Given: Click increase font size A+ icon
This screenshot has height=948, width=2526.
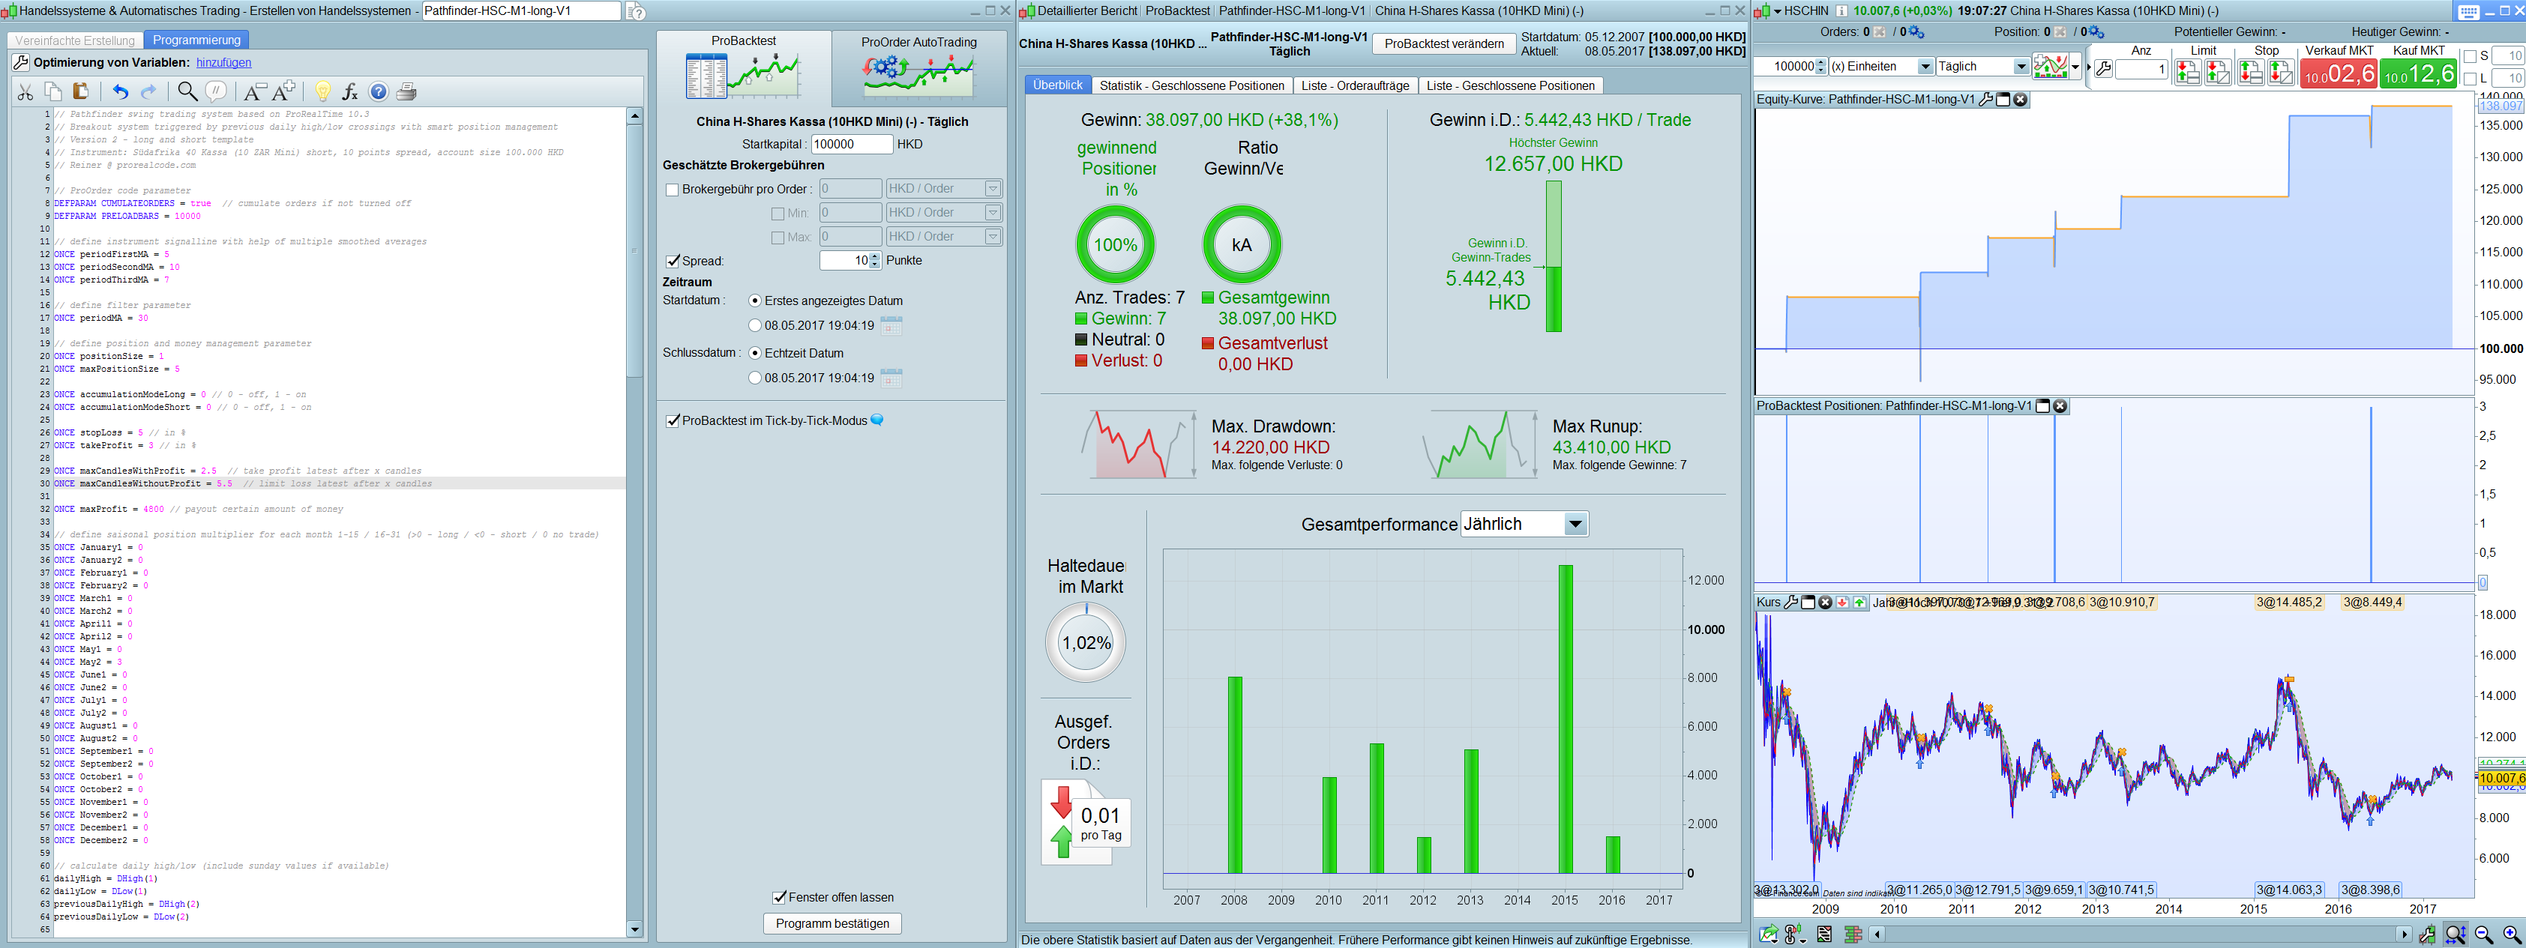Looking at the screenshot, I should coord(283,92).
